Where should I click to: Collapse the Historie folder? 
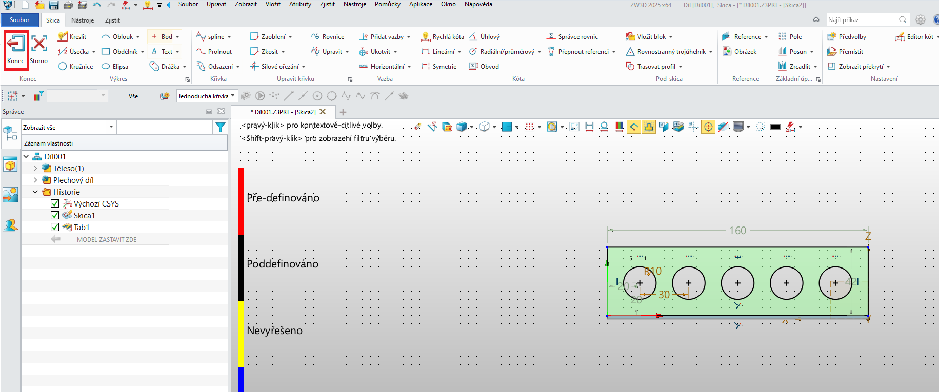[35, 192]
